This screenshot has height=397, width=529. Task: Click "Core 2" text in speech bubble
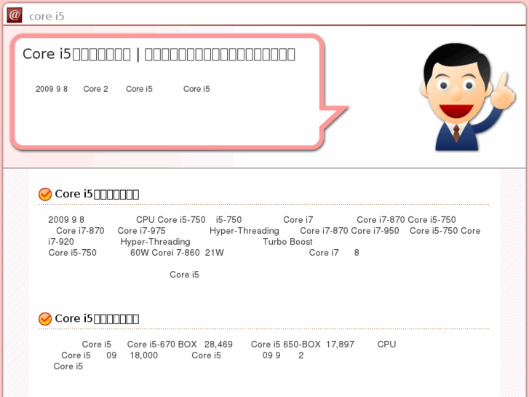point(96,89)
